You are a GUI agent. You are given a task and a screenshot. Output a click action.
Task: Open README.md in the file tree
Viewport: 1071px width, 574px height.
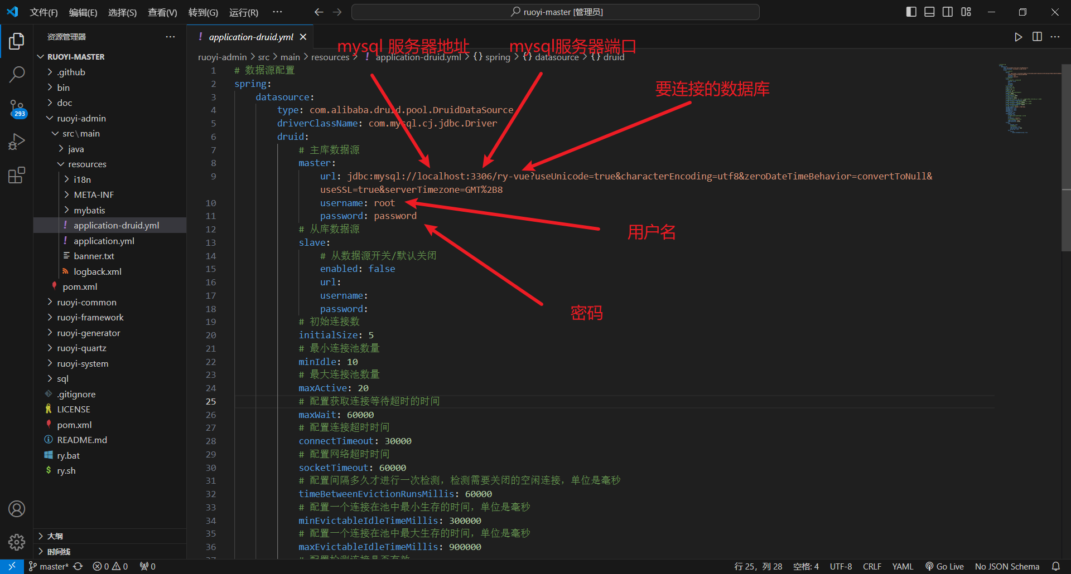(82, 440)
